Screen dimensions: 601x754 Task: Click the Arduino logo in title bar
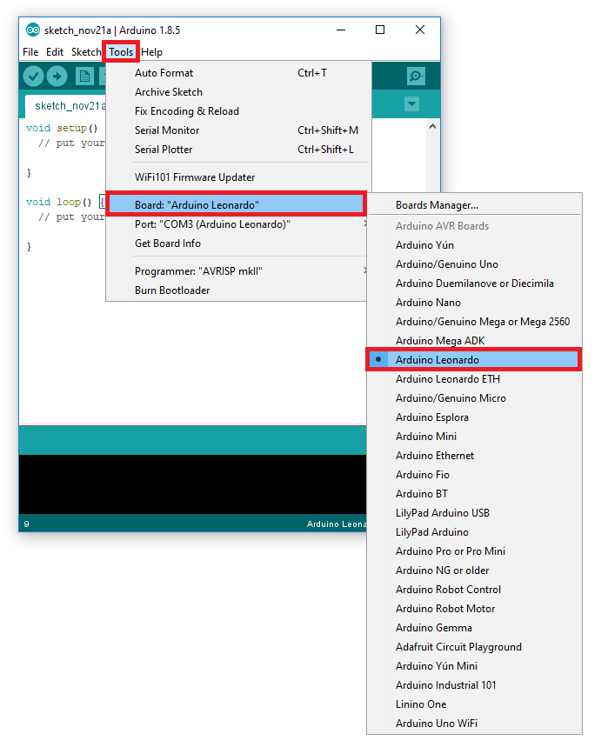[33, 30]
